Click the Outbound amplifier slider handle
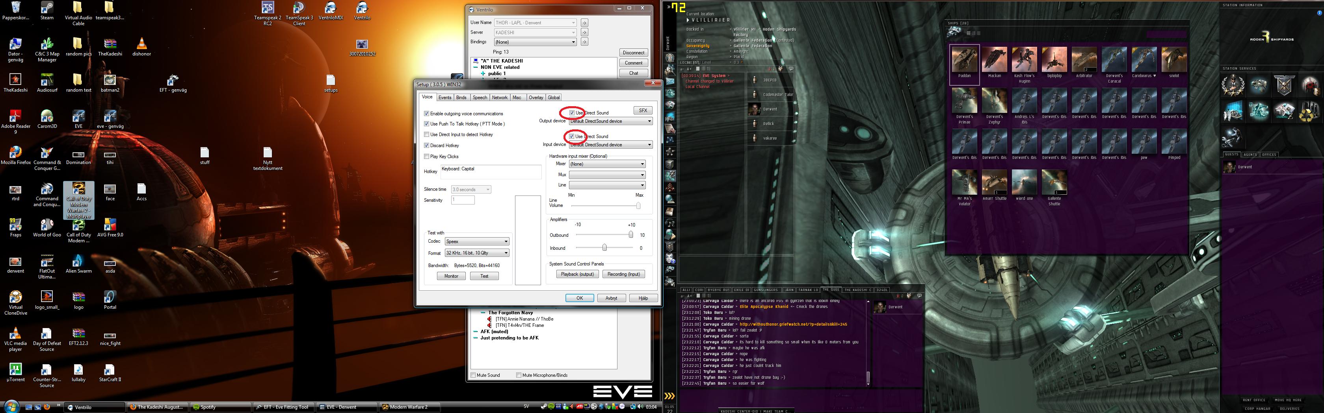The width and height of the screenshot is (1324, 413). (630, 234)
